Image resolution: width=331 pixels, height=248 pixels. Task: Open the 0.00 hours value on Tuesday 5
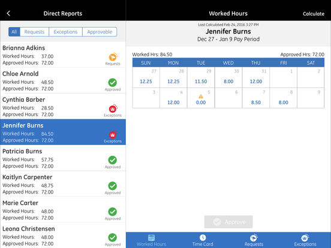point(201,102)
